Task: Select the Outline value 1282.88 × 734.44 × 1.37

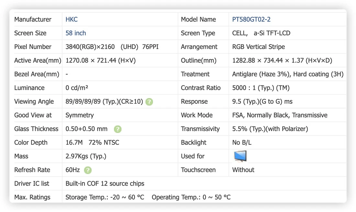Action: tap(268, 61)
